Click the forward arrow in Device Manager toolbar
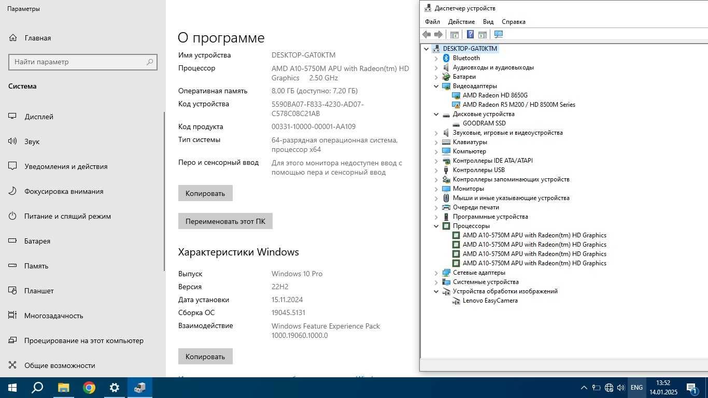Image resolution: width=708 pixels, height=398 pixels. coord(438,35)
